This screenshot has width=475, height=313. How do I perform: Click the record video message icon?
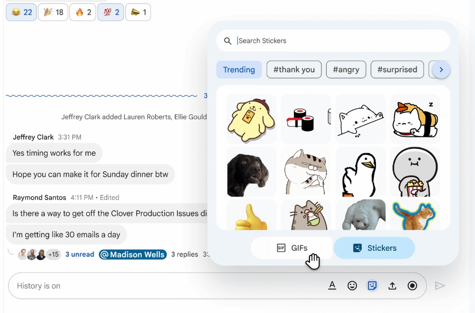[x=412, y=285]
